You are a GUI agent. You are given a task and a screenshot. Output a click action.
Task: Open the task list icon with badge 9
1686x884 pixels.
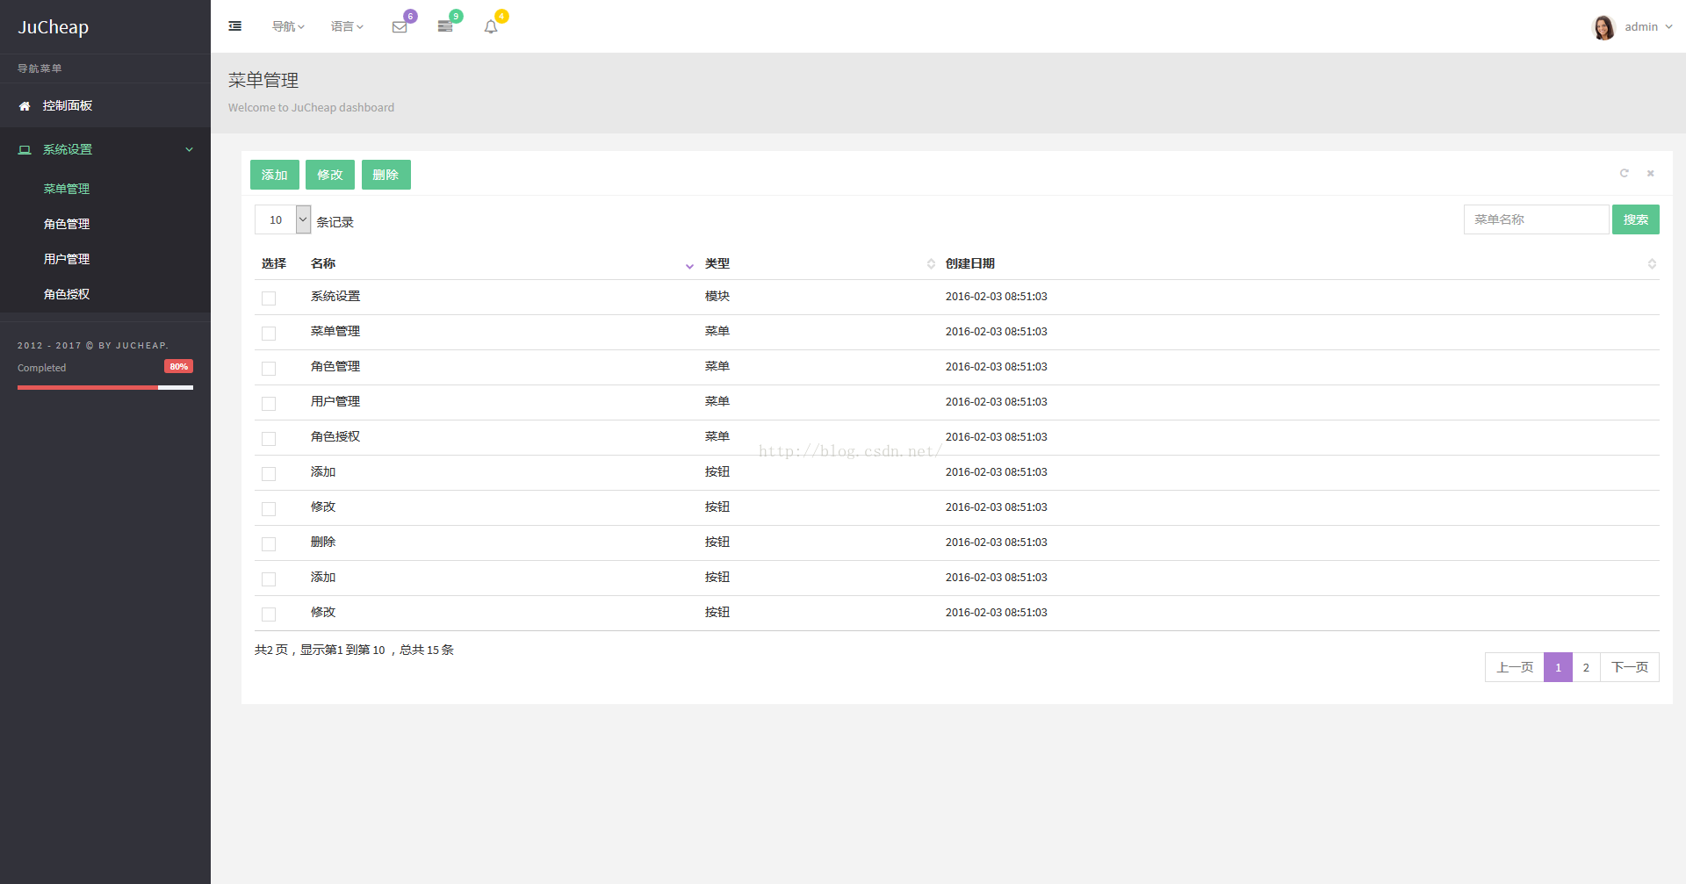[x=445, y=27]
